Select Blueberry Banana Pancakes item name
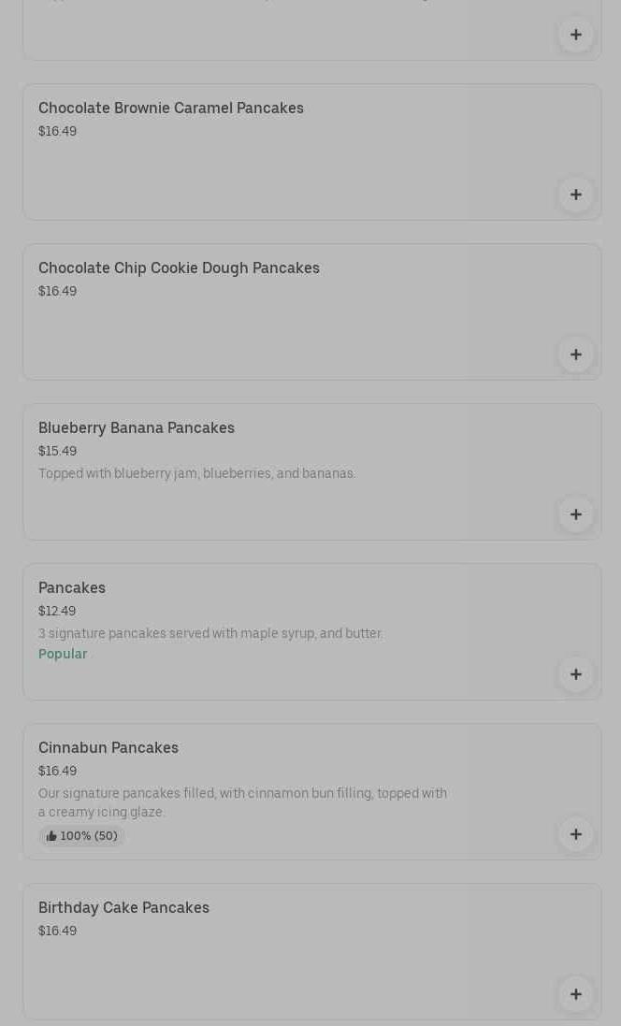Image resolution: width=621 pixels, height=1026 pixels. click(137, 428)
